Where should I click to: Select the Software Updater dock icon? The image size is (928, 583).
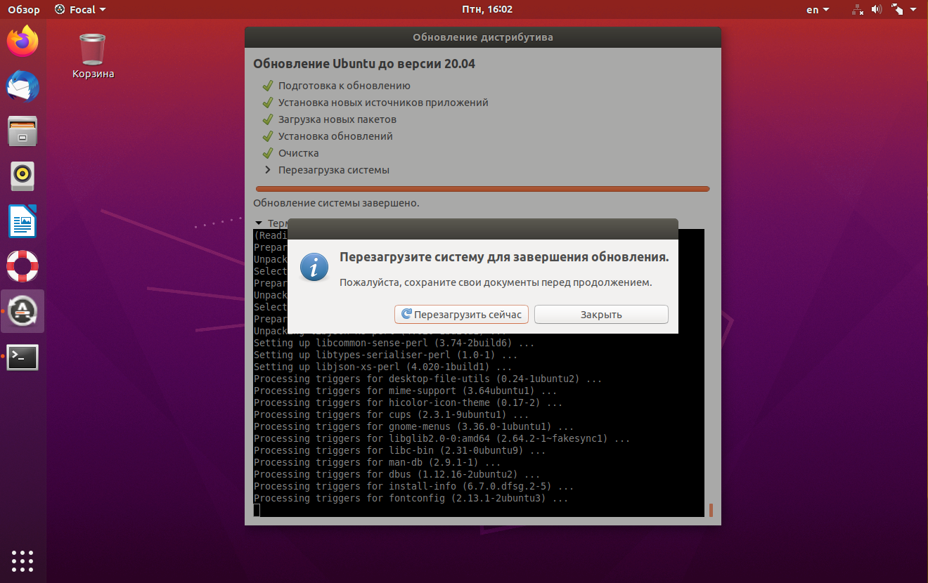[22, 311]
